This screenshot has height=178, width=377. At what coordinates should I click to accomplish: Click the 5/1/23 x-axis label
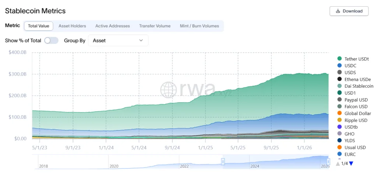click(x=39, y=148)
